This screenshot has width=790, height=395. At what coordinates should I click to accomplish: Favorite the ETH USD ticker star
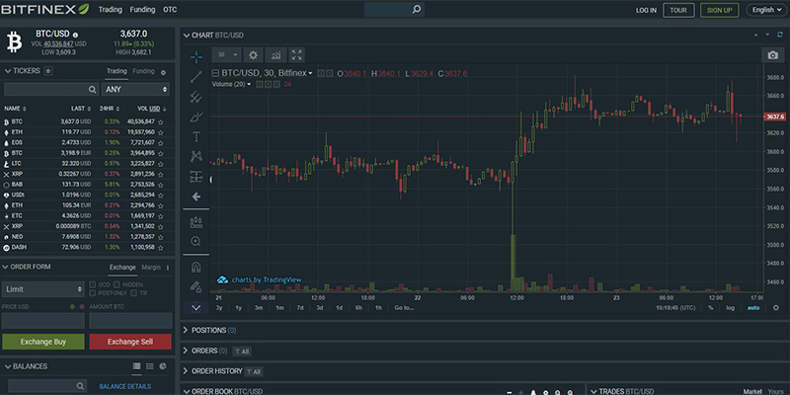point(161,132)
